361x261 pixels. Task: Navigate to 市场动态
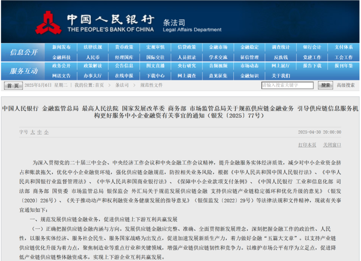[x=250, y=66]
